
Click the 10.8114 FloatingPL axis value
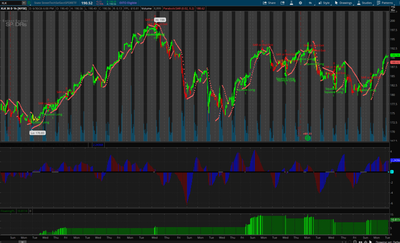(x=395, y=220)
